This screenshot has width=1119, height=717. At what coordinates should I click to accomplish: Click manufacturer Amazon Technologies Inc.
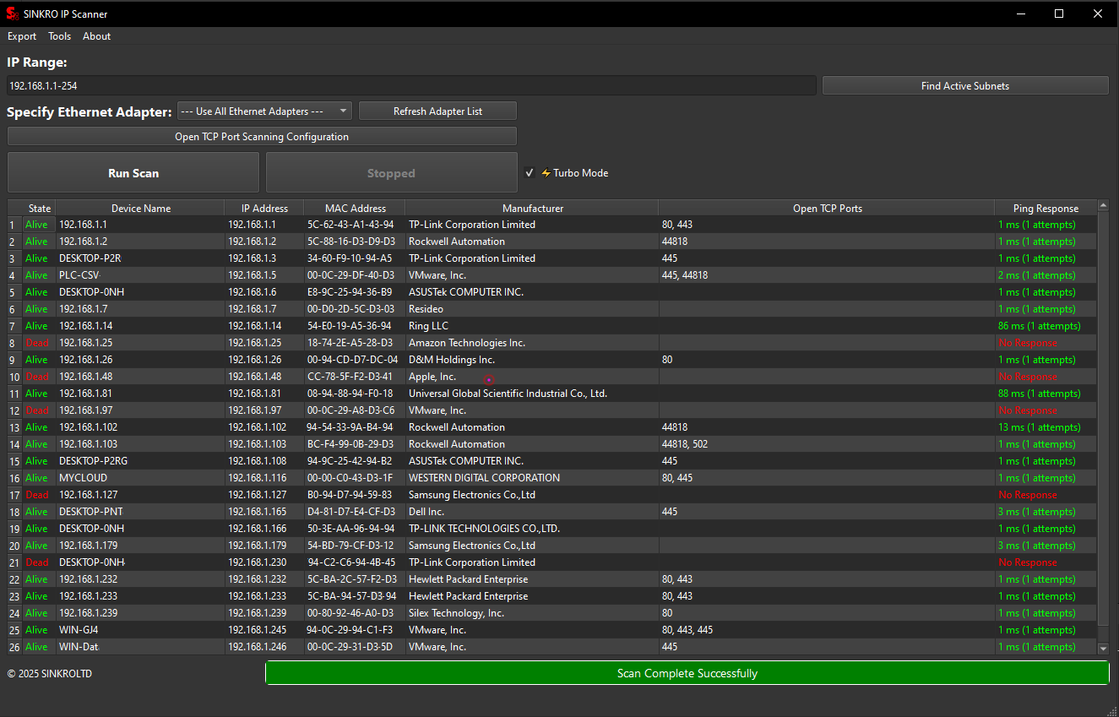click(x=467, y=343)
